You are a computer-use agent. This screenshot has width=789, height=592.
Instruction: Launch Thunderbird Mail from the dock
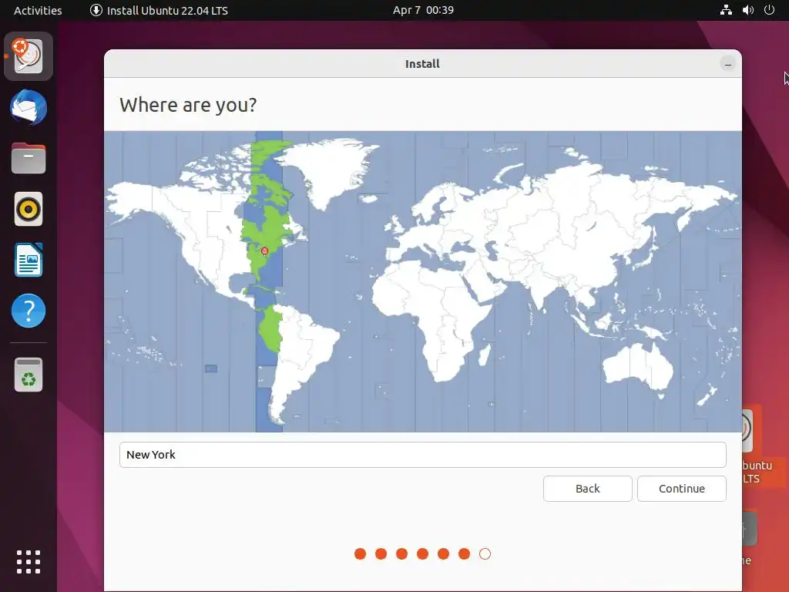click(29, 107)
